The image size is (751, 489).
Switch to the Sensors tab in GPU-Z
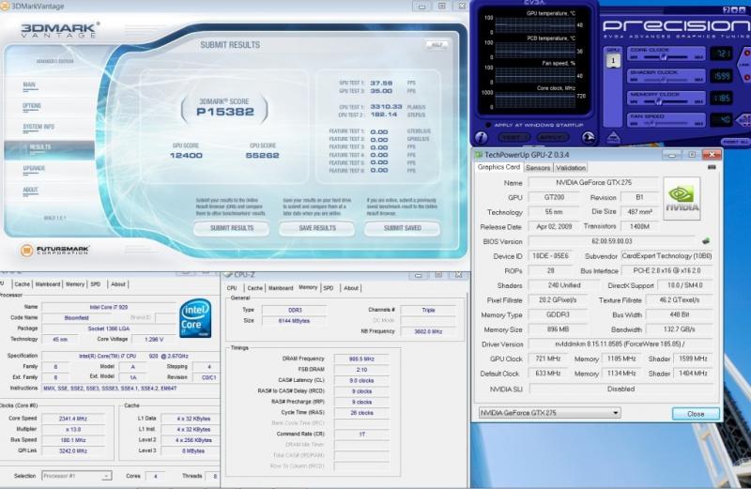(x=538, y=168)
